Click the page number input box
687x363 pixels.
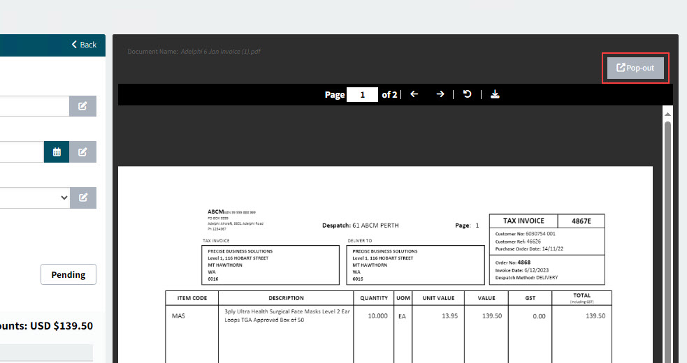[363, 94]
